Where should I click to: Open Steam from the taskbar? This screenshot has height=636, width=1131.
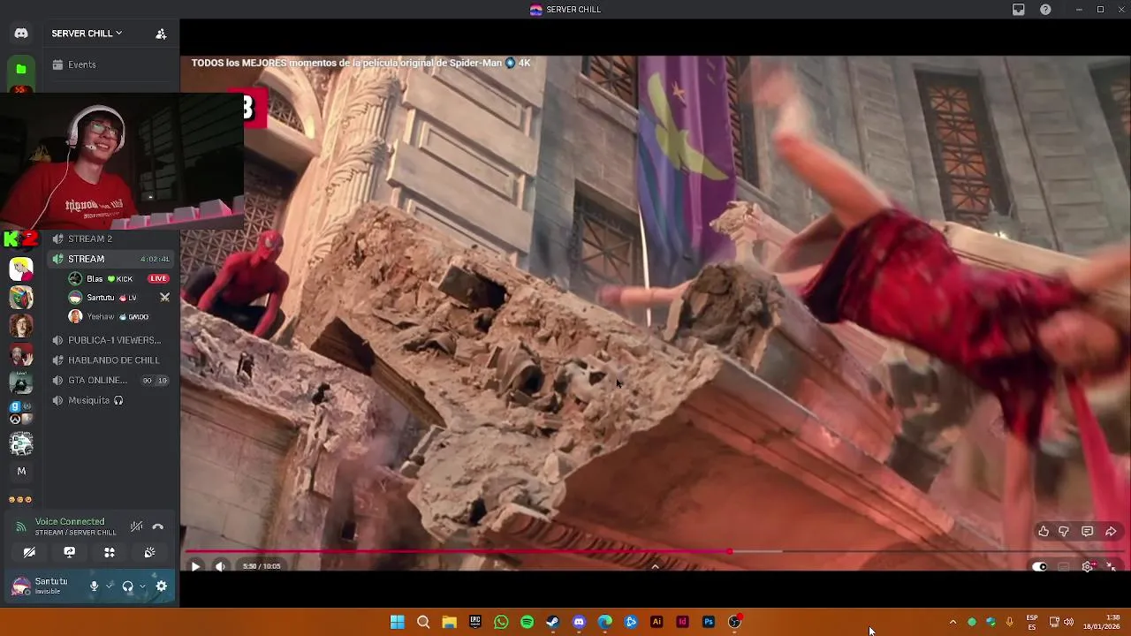tap(553, 622)
